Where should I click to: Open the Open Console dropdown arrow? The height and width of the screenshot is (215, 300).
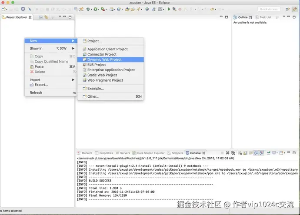pos(285,153)
